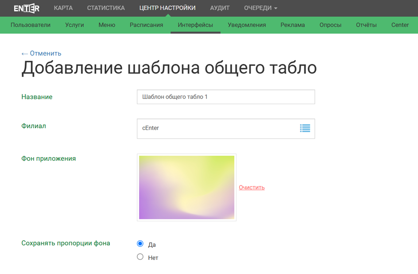Open the Расписания tab
Viewport: 418px width, 274px height.
pos(146,25)
